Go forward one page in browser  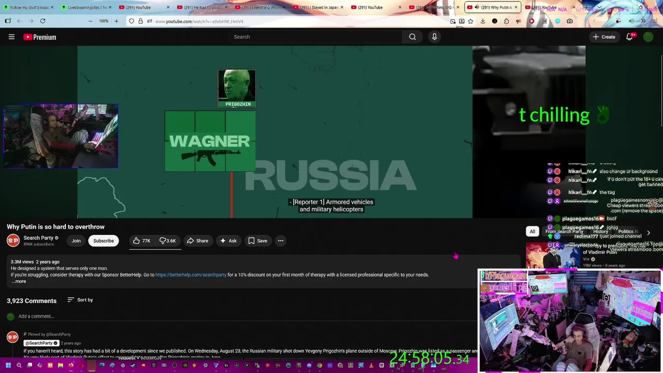pyautogui.click(x=31, y=21)
